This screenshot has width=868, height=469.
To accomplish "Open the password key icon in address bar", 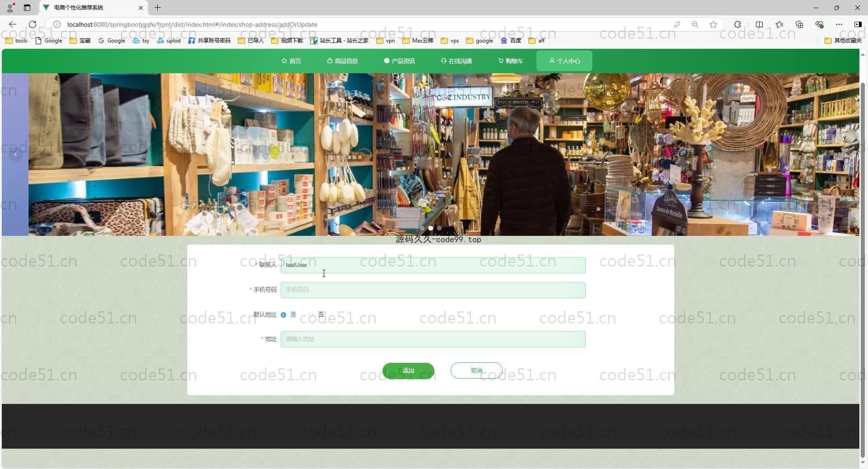I will (677, 24).
